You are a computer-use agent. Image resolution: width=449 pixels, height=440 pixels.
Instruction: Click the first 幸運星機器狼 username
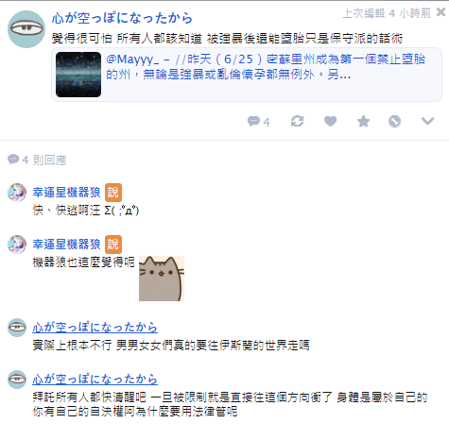click(66, 193)
